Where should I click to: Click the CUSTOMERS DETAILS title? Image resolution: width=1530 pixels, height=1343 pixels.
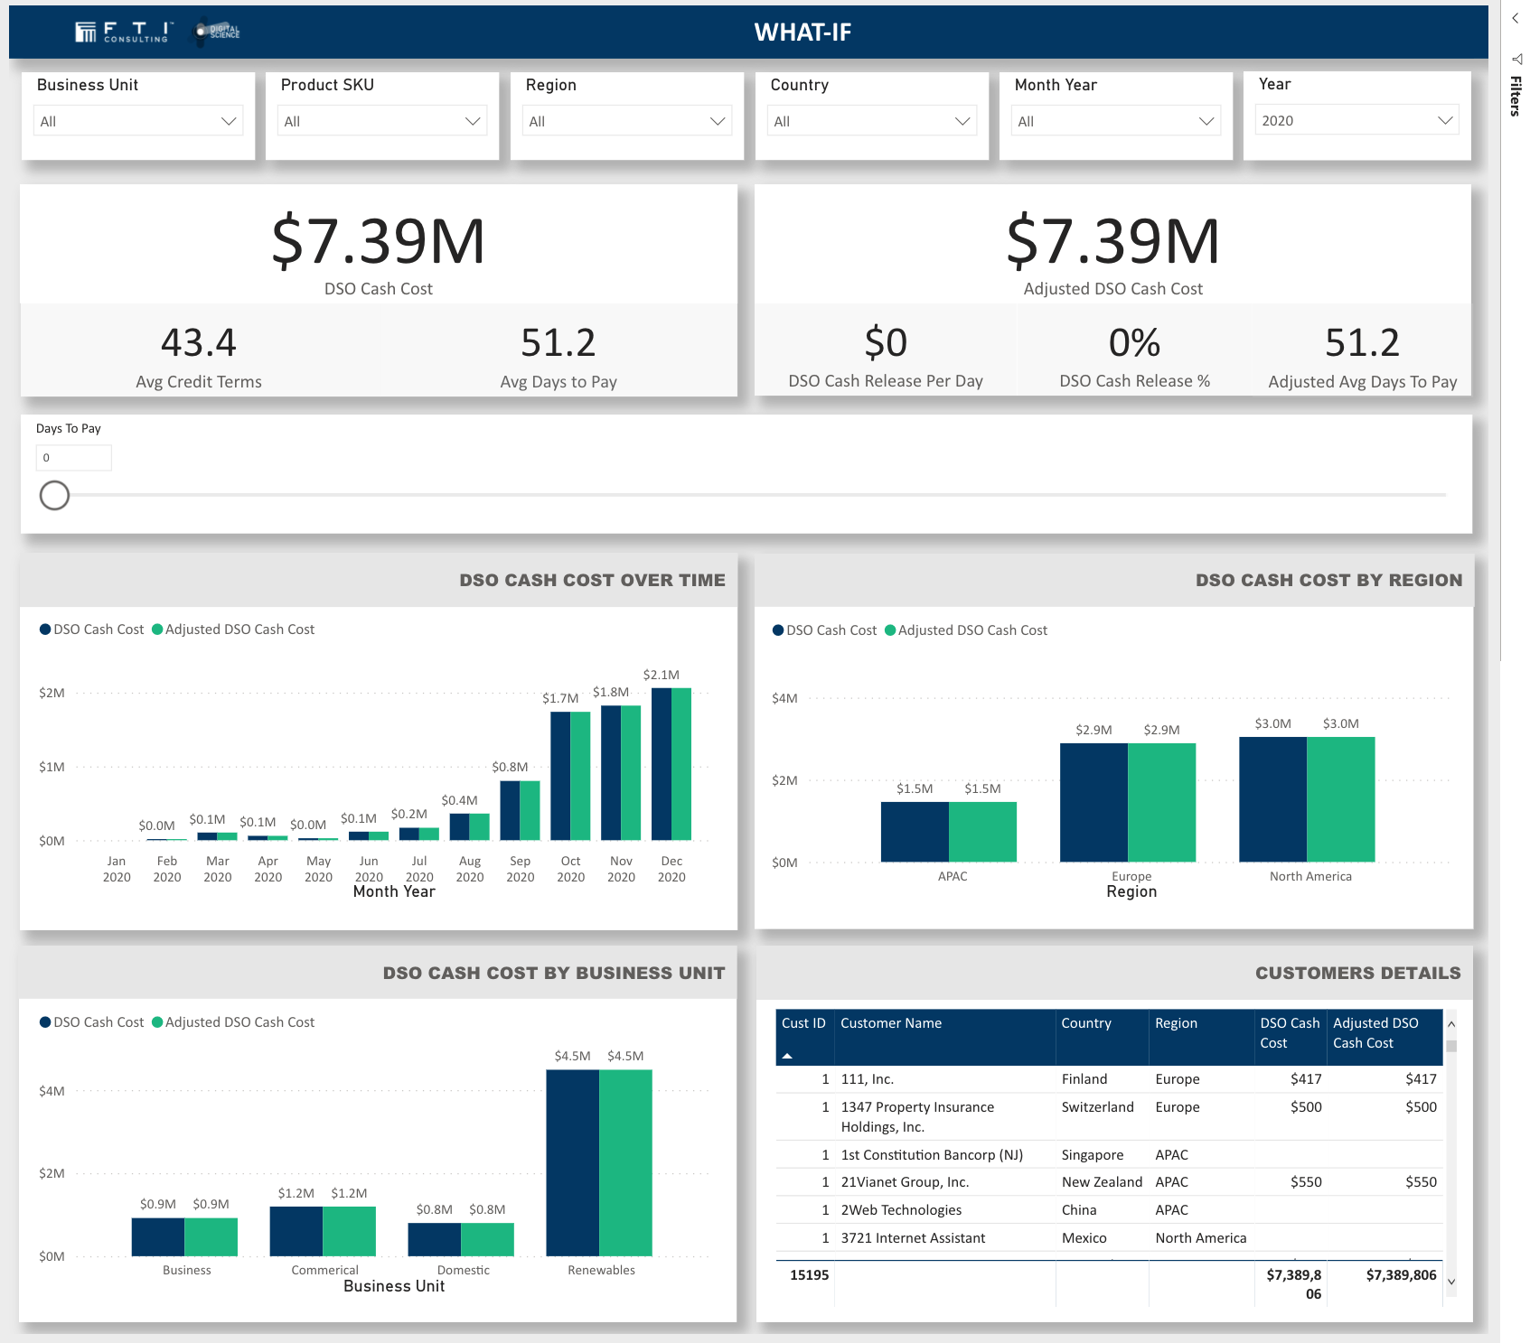(1357, 973)
